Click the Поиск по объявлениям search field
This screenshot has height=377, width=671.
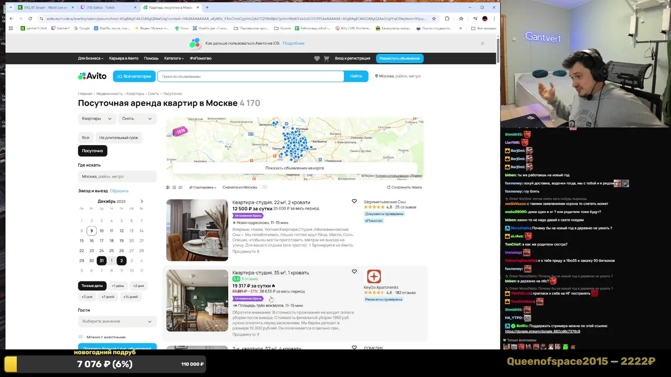coord(251,76)
